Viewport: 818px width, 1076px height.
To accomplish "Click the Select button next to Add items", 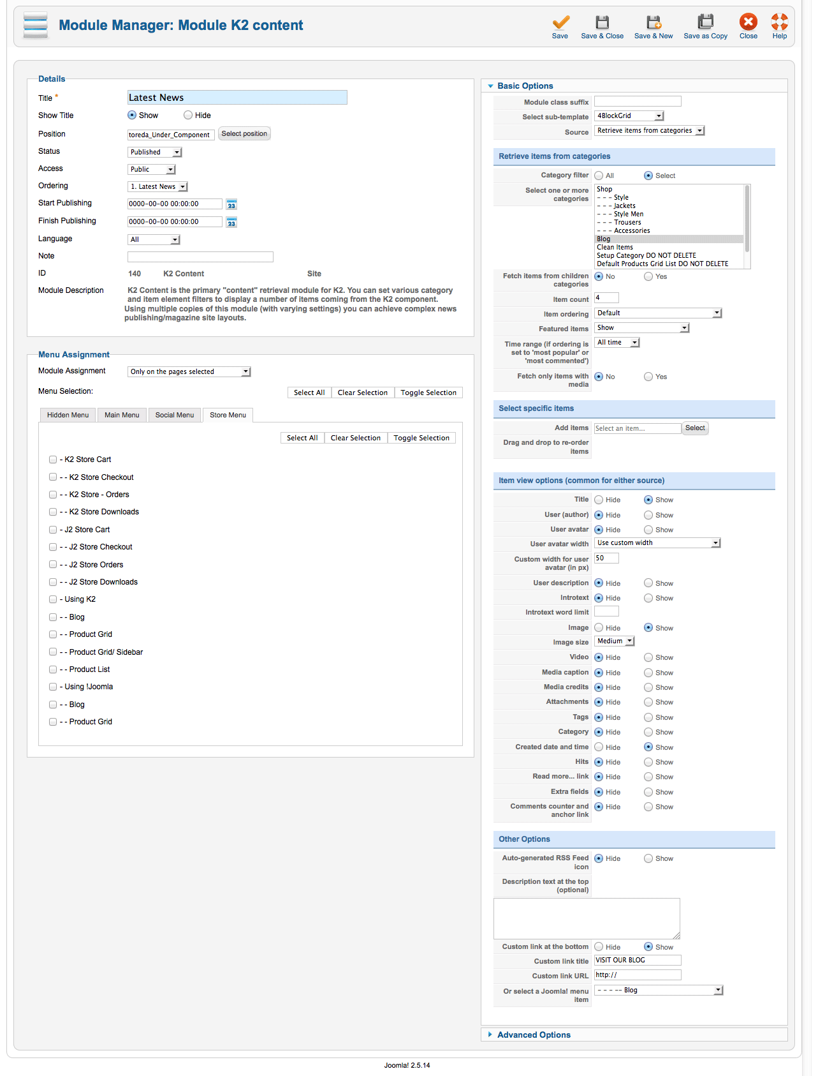I will pyautogui.click(x=695, y=428).
